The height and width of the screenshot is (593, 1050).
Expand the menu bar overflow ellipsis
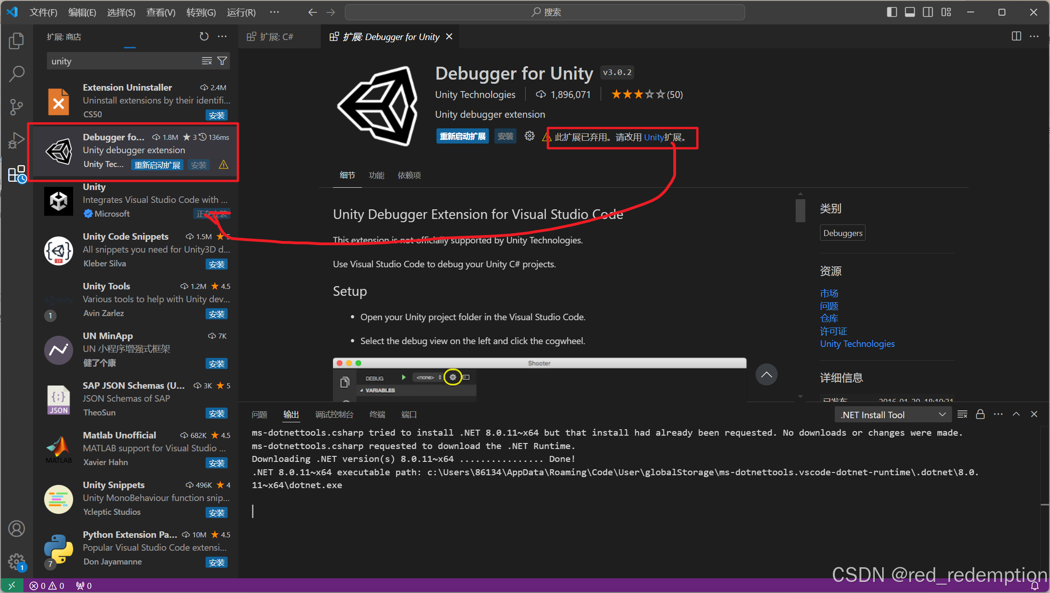tap(275, 12)
